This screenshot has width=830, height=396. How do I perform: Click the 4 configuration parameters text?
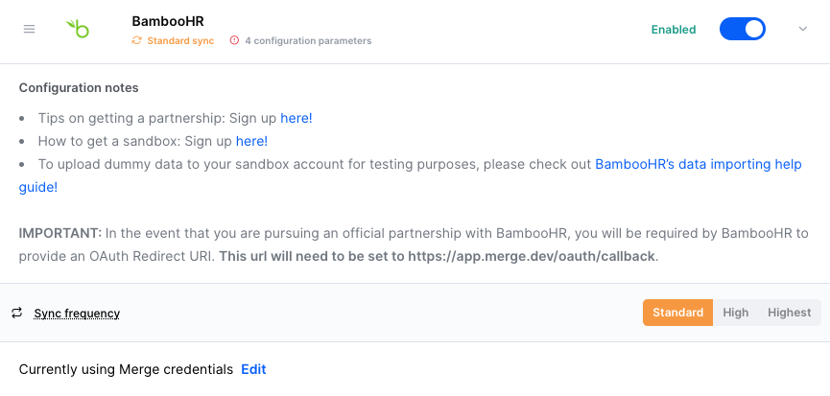pyautogui.click(x=308, y=40)
